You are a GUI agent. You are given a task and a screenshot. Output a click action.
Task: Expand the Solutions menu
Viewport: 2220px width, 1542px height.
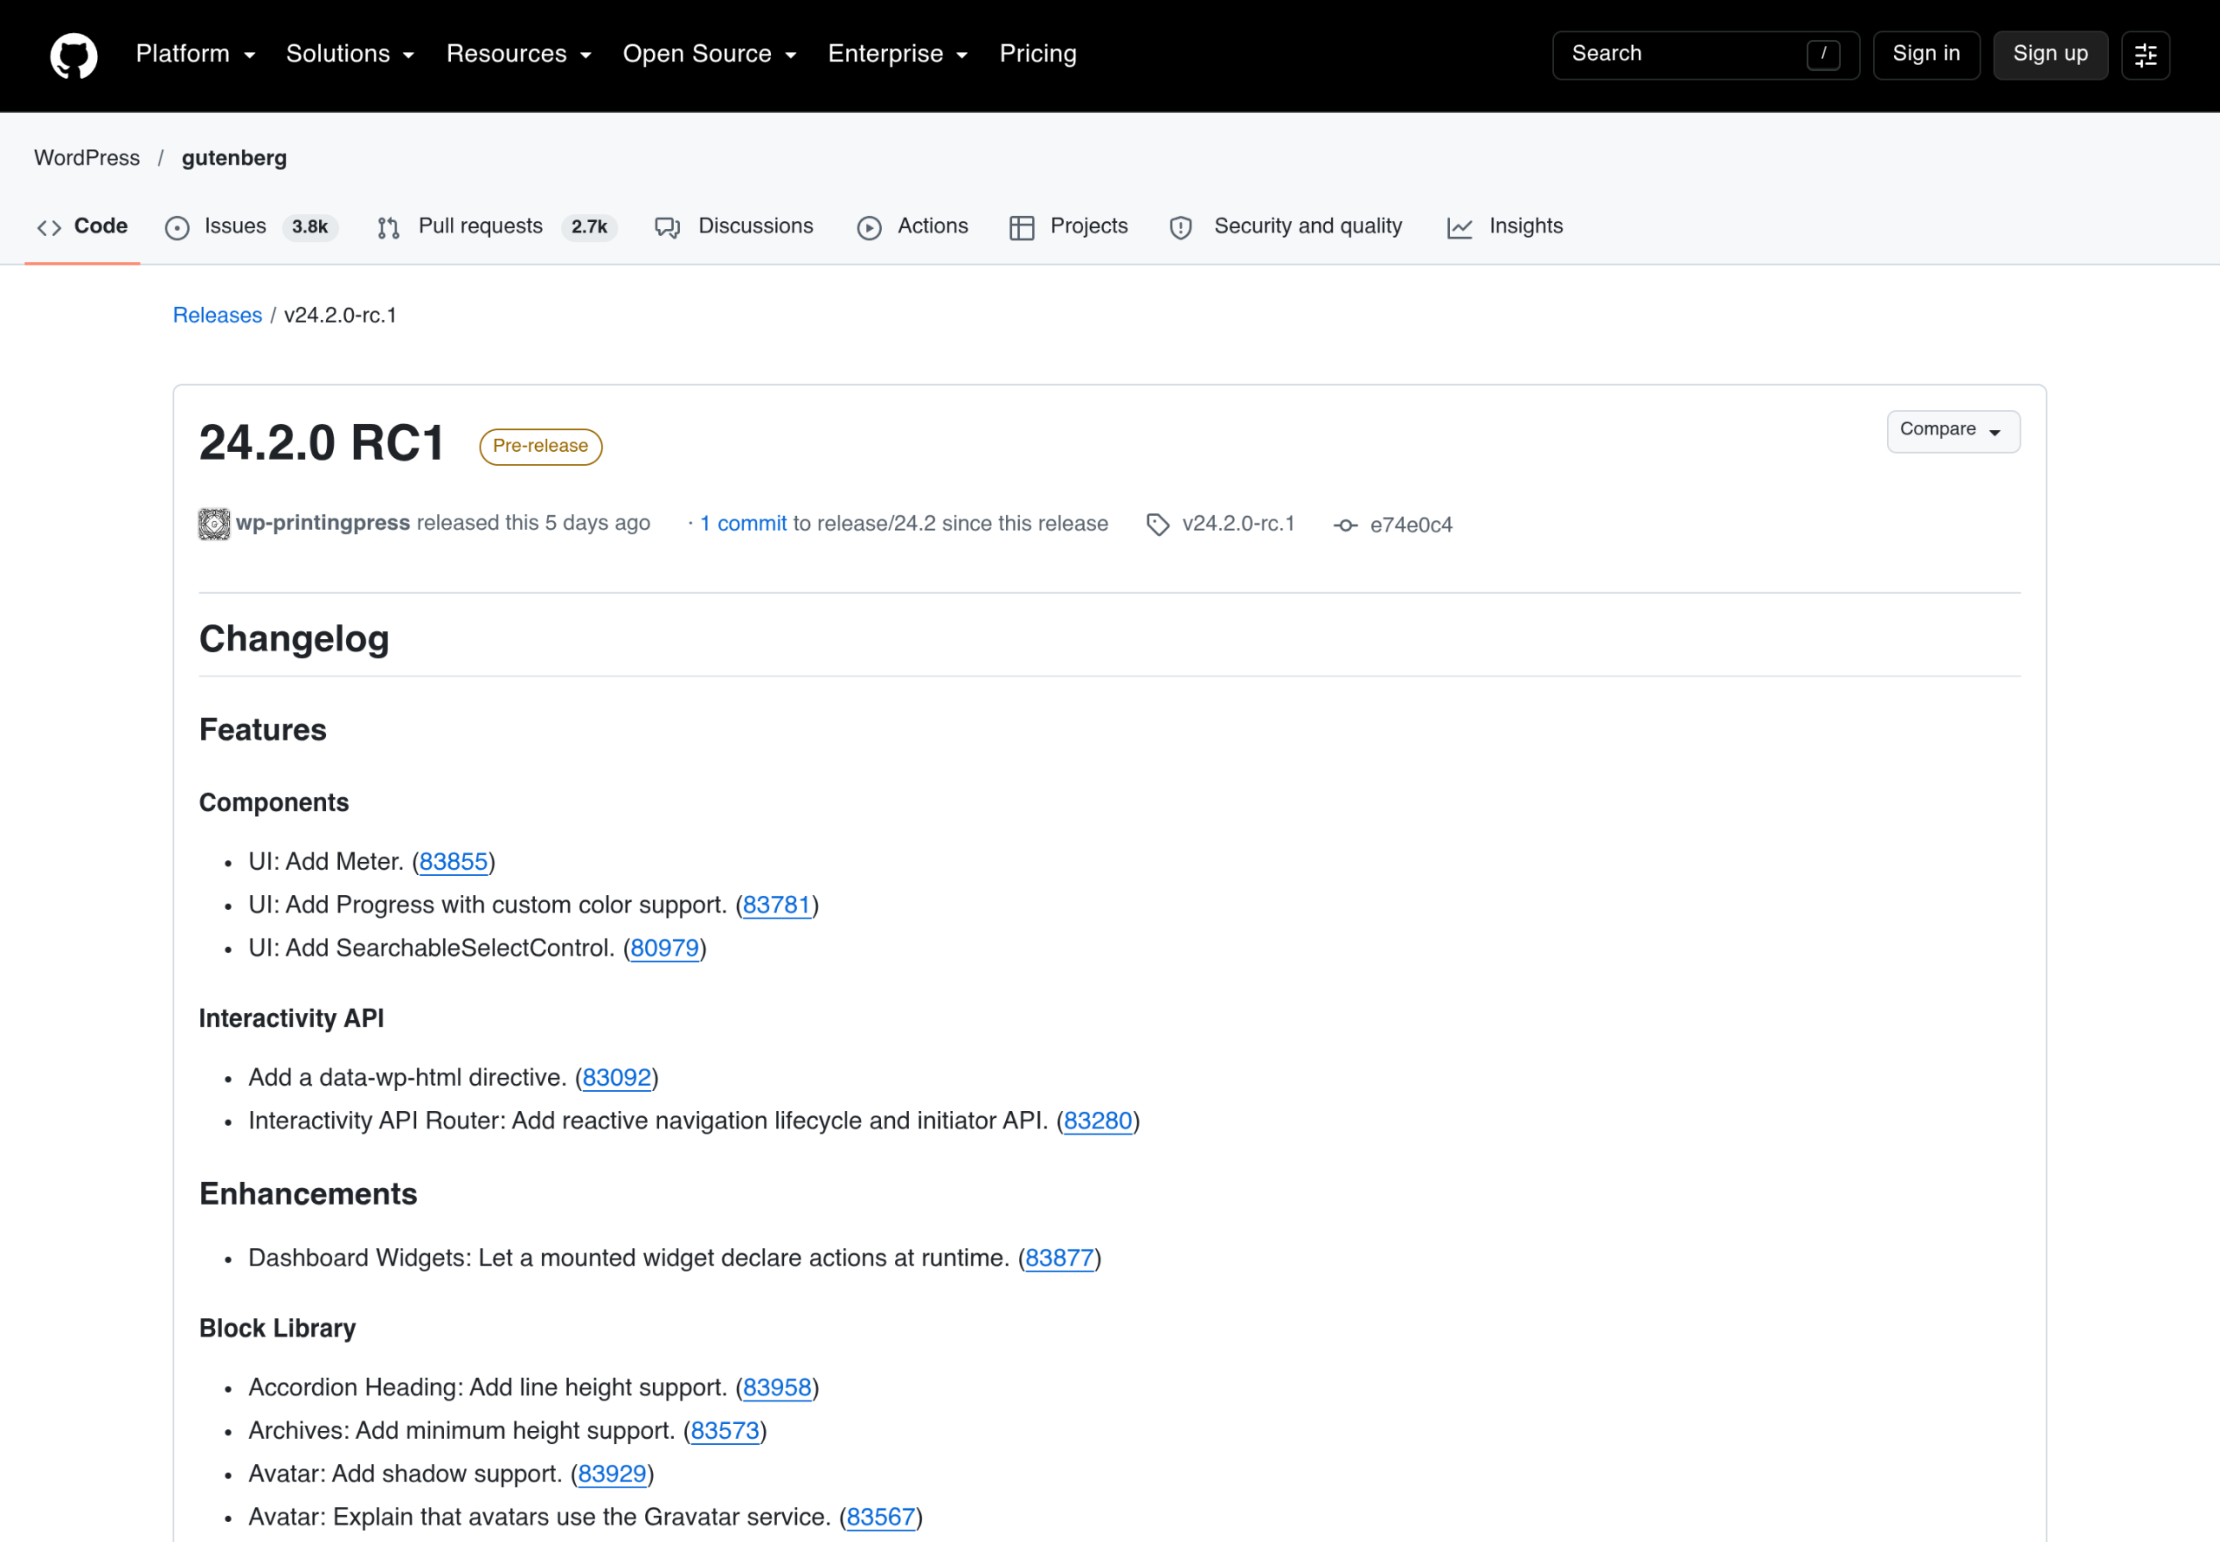(x=350, y=54)
